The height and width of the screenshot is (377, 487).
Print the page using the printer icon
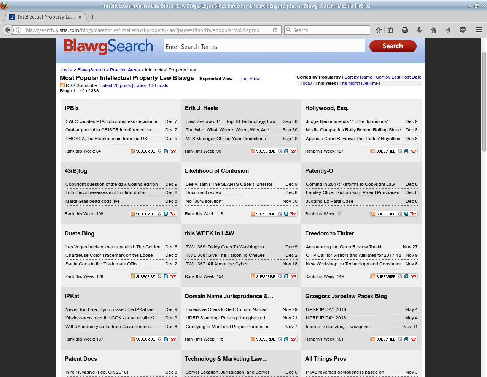pyautogui.click(x=405, y=30)
